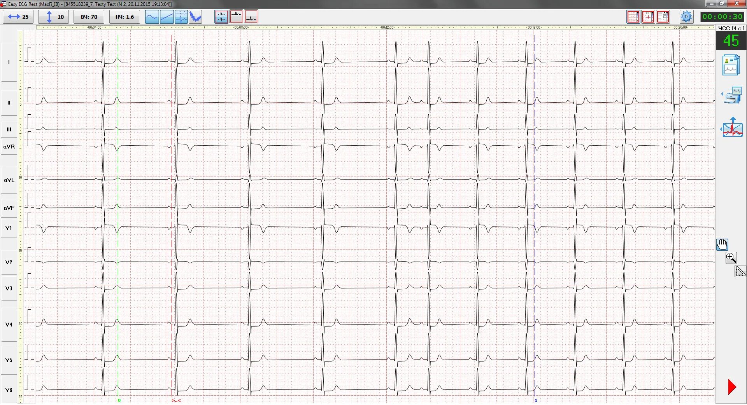Select lead V5 label
747x405 pixels.
(9, 360)
